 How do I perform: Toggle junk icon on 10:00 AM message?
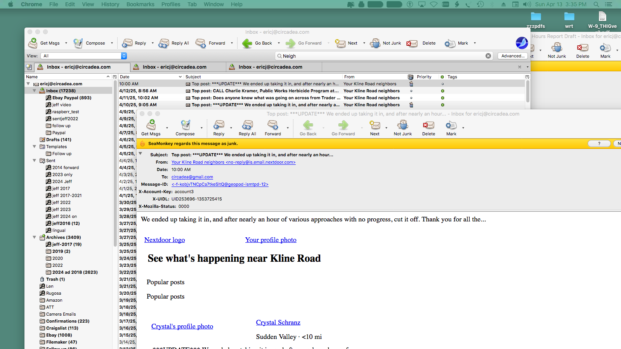point(411,84)
